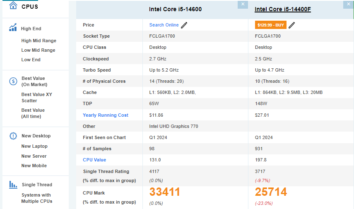Edit price pencil icon for i5-14600
354x209 pixels.
point(184,25)
